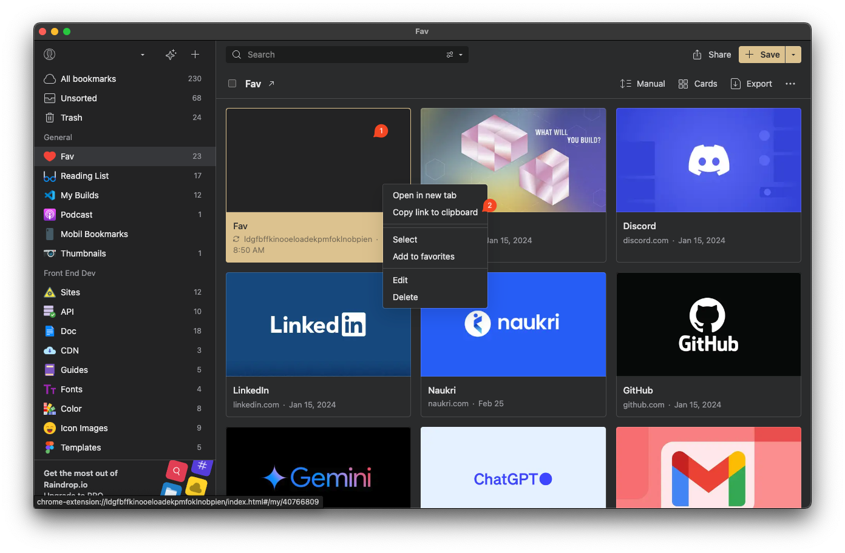Open the My Builds VS Code icon
The image size is (845, 553).
[50, 195]
